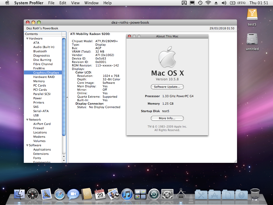Viewport: 273px width, 205px height.
Task: Select Memory in the Hardware list
Action: 39,81
